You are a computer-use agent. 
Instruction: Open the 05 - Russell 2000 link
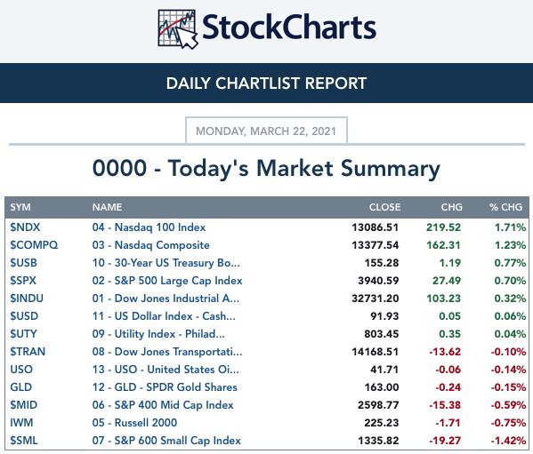click(134, 423)
